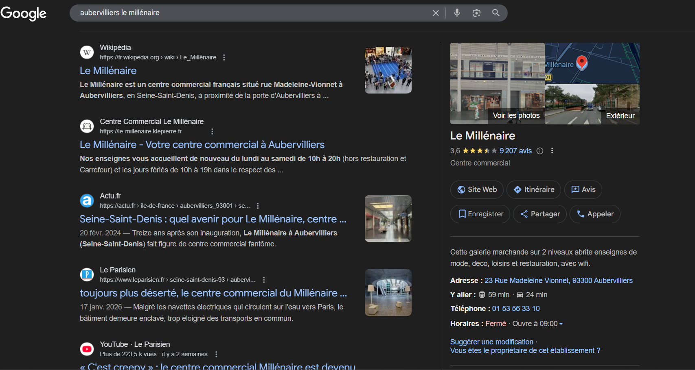695x370 pixels.
Task: Click the reviews info icon
Action: pos(540,151)
